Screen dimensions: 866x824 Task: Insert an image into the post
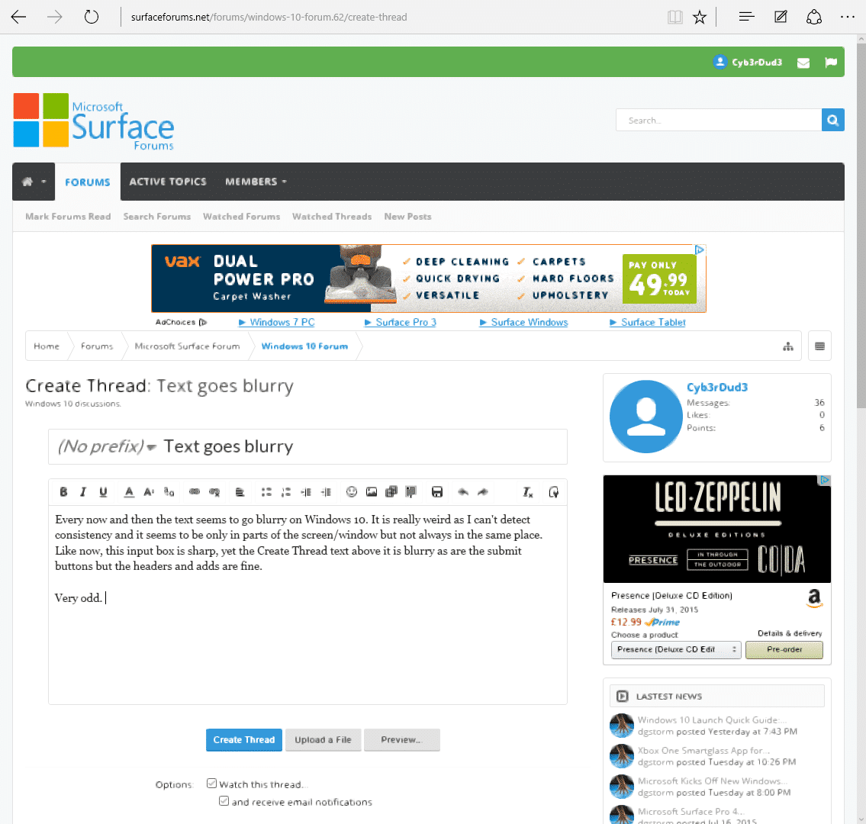tap(371, 491)
